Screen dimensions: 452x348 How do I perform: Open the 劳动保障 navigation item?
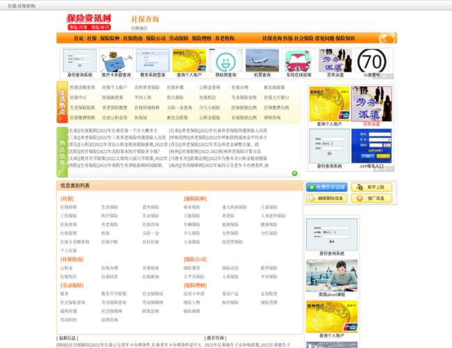tap(179, 38)
